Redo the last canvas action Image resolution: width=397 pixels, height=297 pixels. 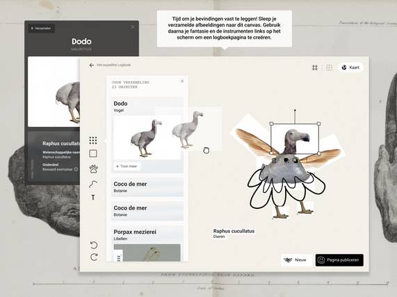coord(94,257)
